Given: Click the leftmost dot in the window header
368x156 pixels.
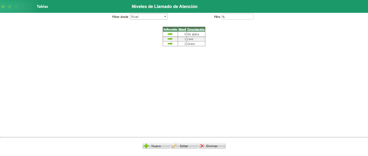Looking at the screenshot, I should coord(3,6).
